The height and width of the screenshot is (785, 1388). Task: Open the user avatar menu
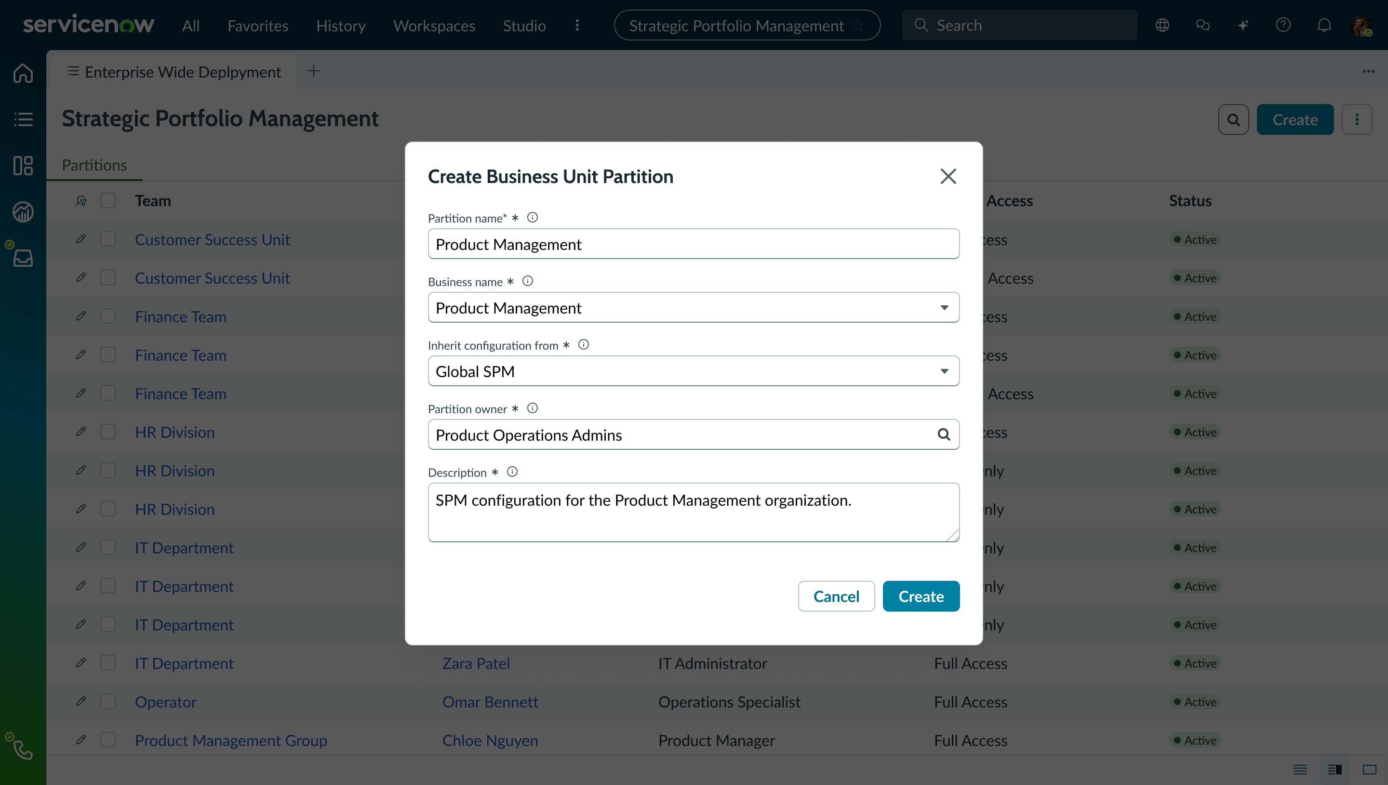(1361, 26)
